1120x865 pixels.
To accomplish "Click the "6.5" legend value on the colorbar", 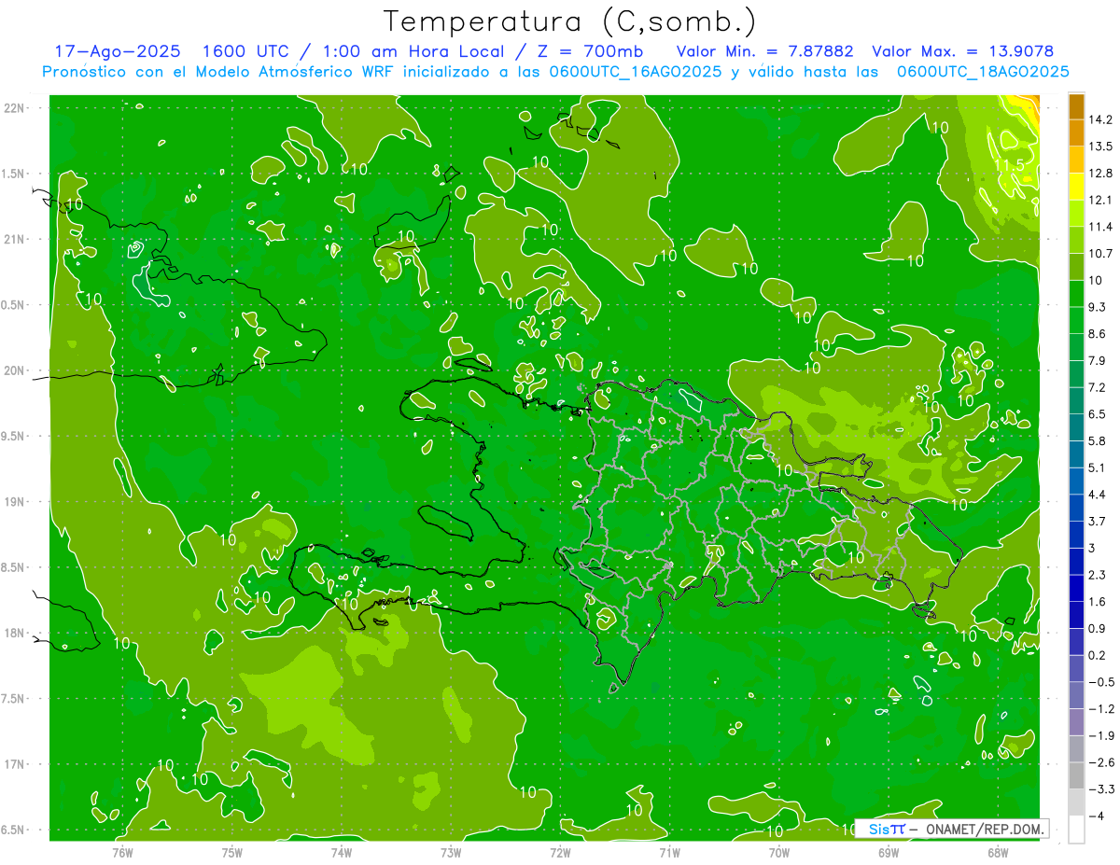I will coord(1098,414).
